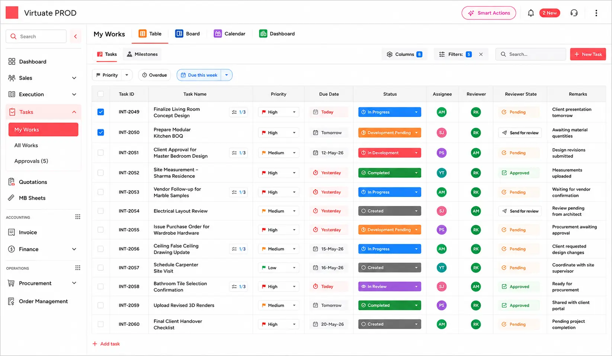Click assignee avatar PS on INT-2051

(442, 153)
